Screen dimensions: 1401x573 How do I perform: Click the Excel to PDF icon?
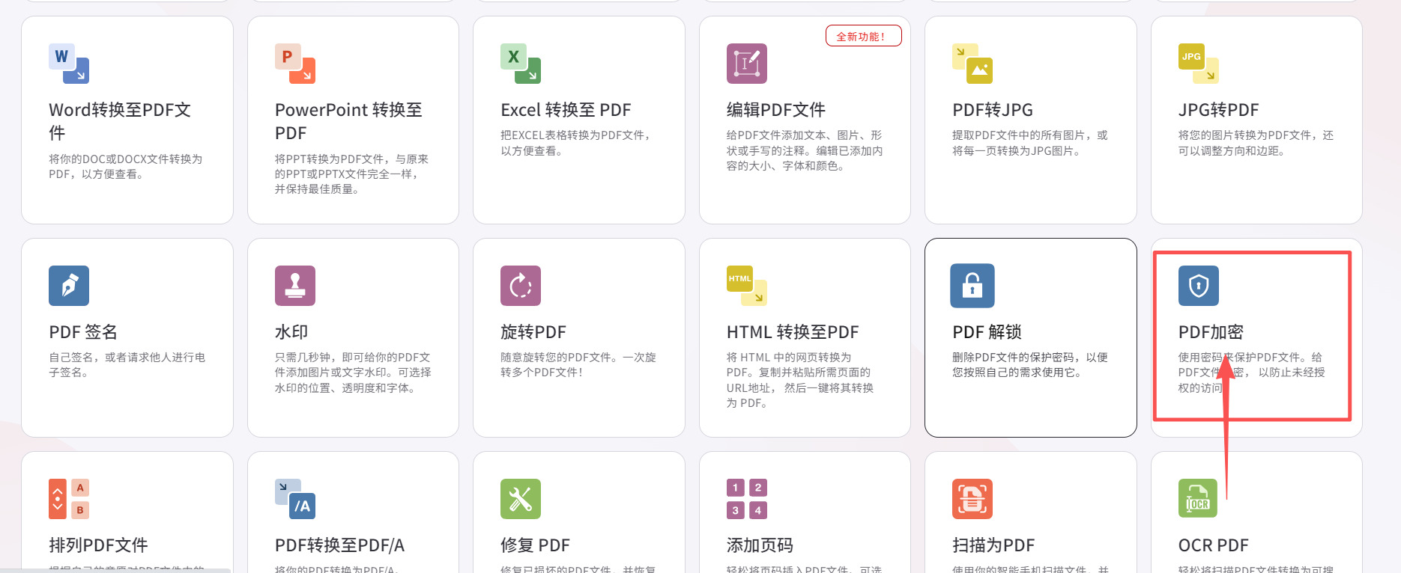[521, 64]
